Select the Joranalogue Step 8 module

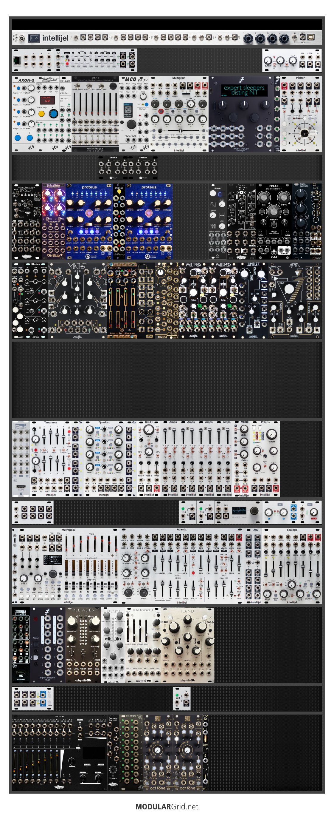95,114
